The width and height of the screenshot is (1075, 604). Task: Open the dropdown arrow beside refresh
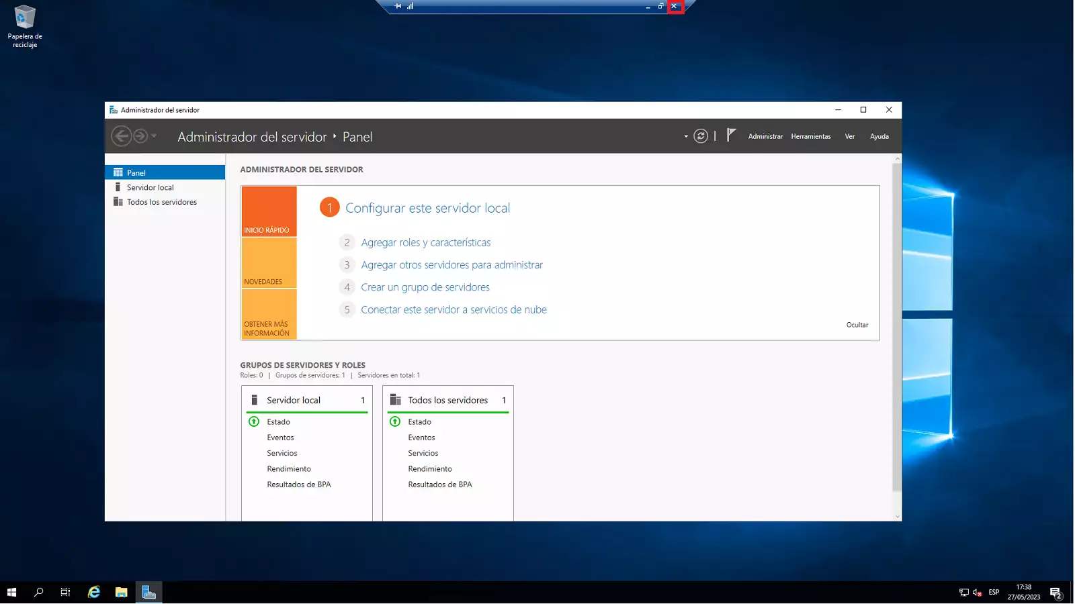point(685,137)
